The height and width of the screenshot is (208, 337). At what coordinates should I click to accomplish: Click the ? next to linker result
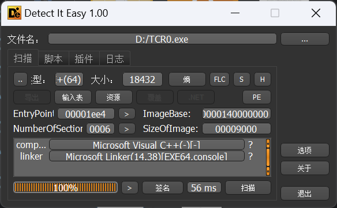pos(250,156)
